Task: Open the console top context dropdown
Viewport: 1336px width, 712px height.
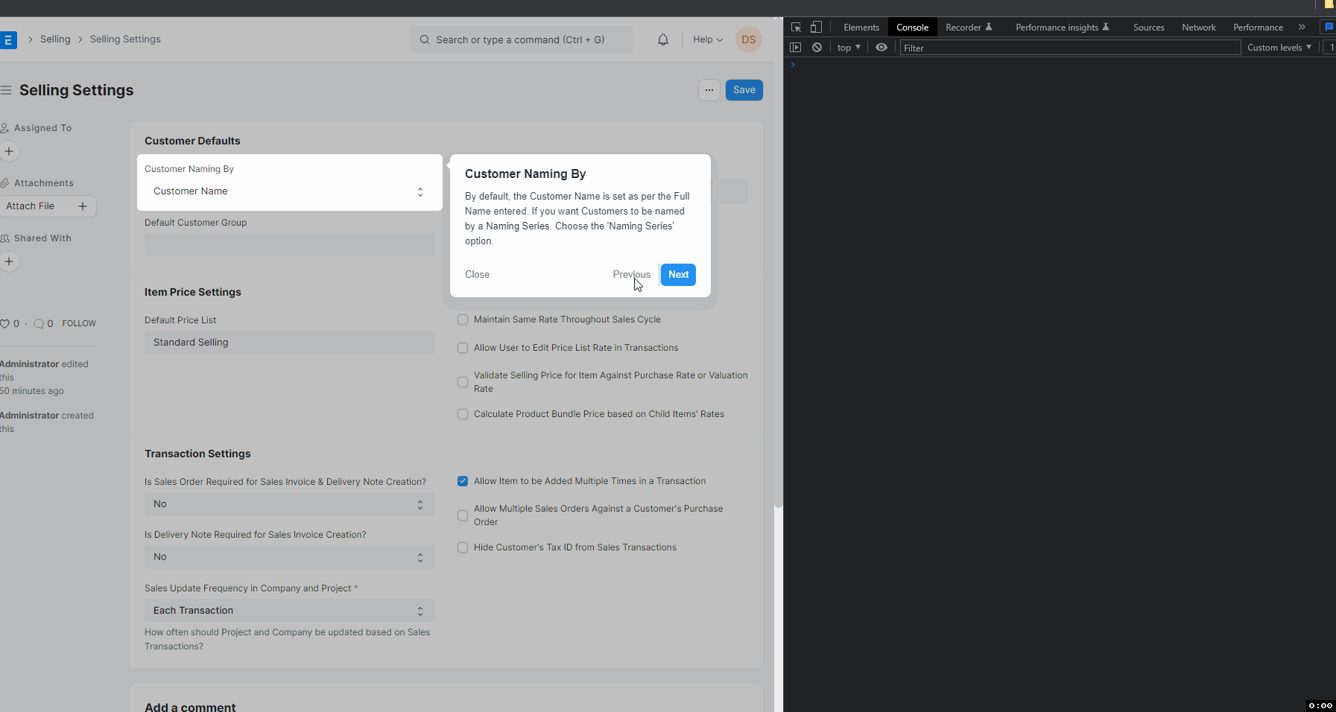Action: pyautogui.click(x=849, y=47)
